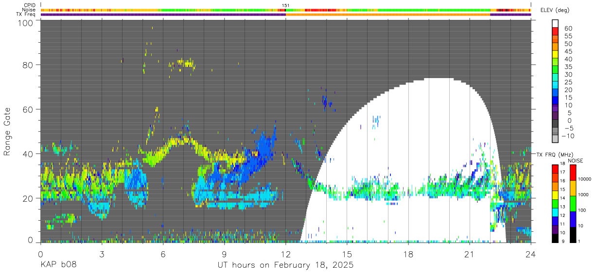Pick the red 17–18 segment of the TX FRQ colorbar
Image resolution: width=597 pixels, height=275 pixels.
555,169
